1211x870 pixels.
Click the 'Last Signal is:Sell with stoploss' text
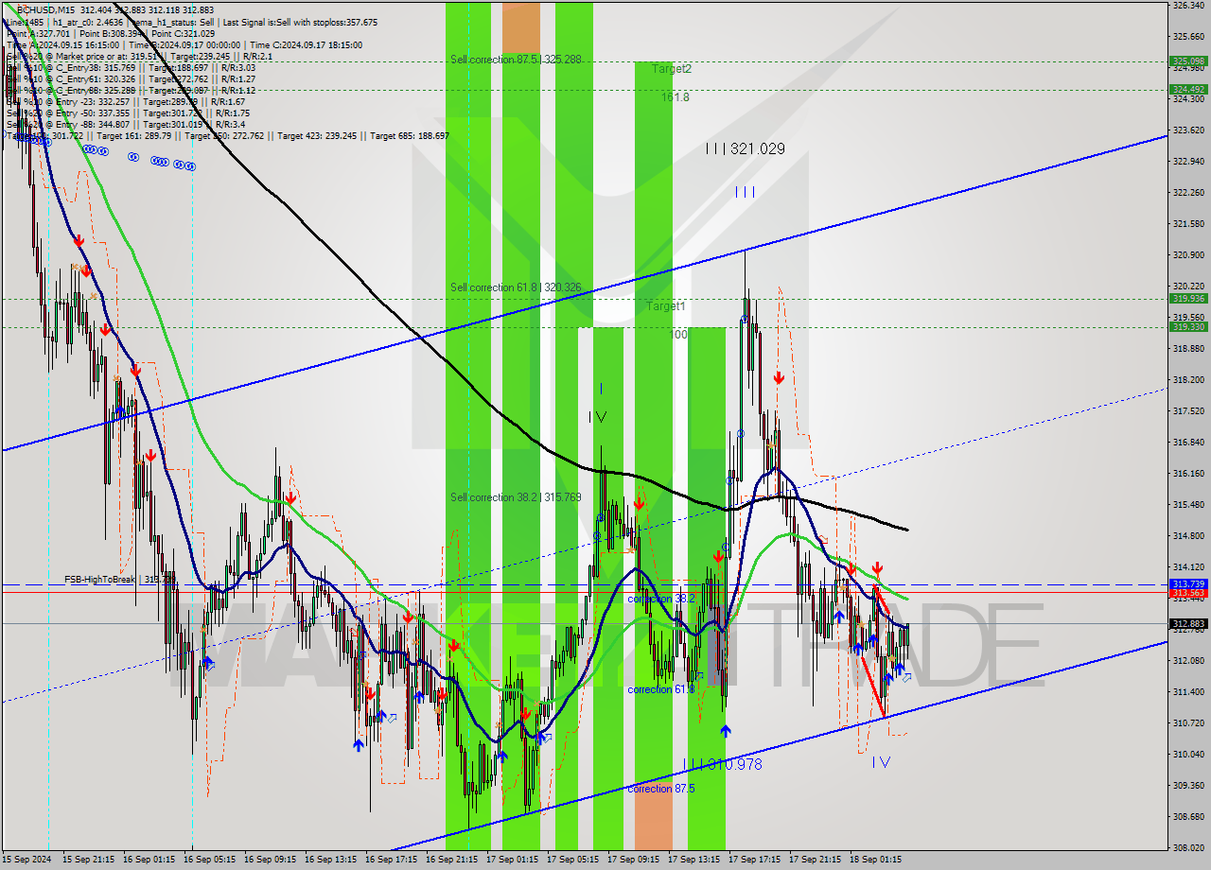point(285,22)
